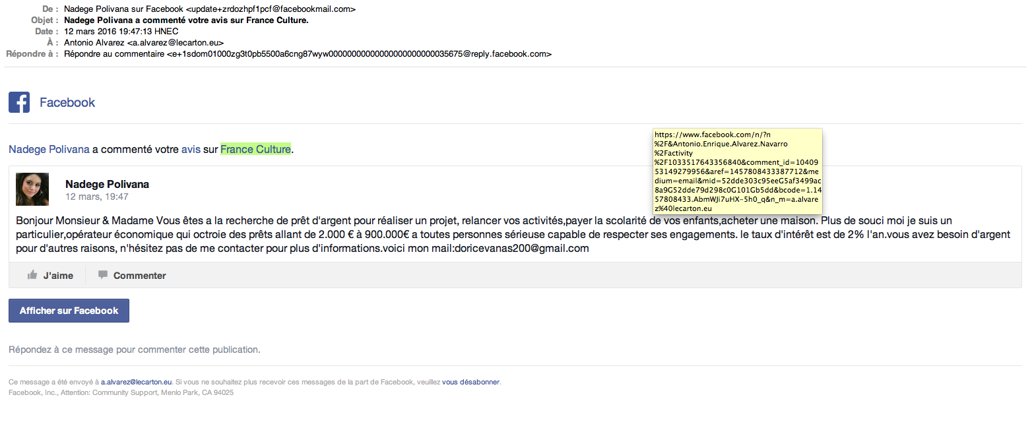The height and width of the screenshot is (426, 1032).
Task: Click the Répondre au commentaire reply-to address
Action: coord(308,53)
